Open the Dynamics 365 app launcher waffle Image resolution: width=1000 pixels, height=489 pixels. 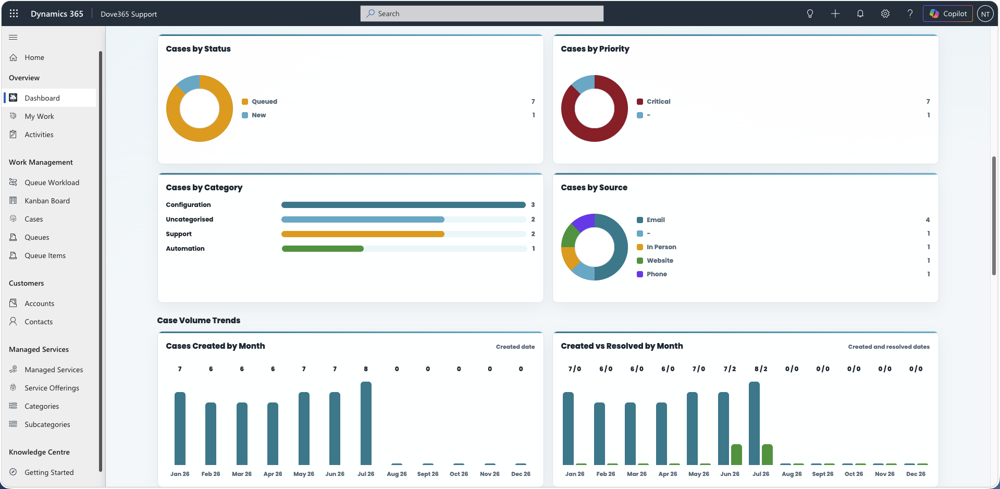(x=14, y=14)
